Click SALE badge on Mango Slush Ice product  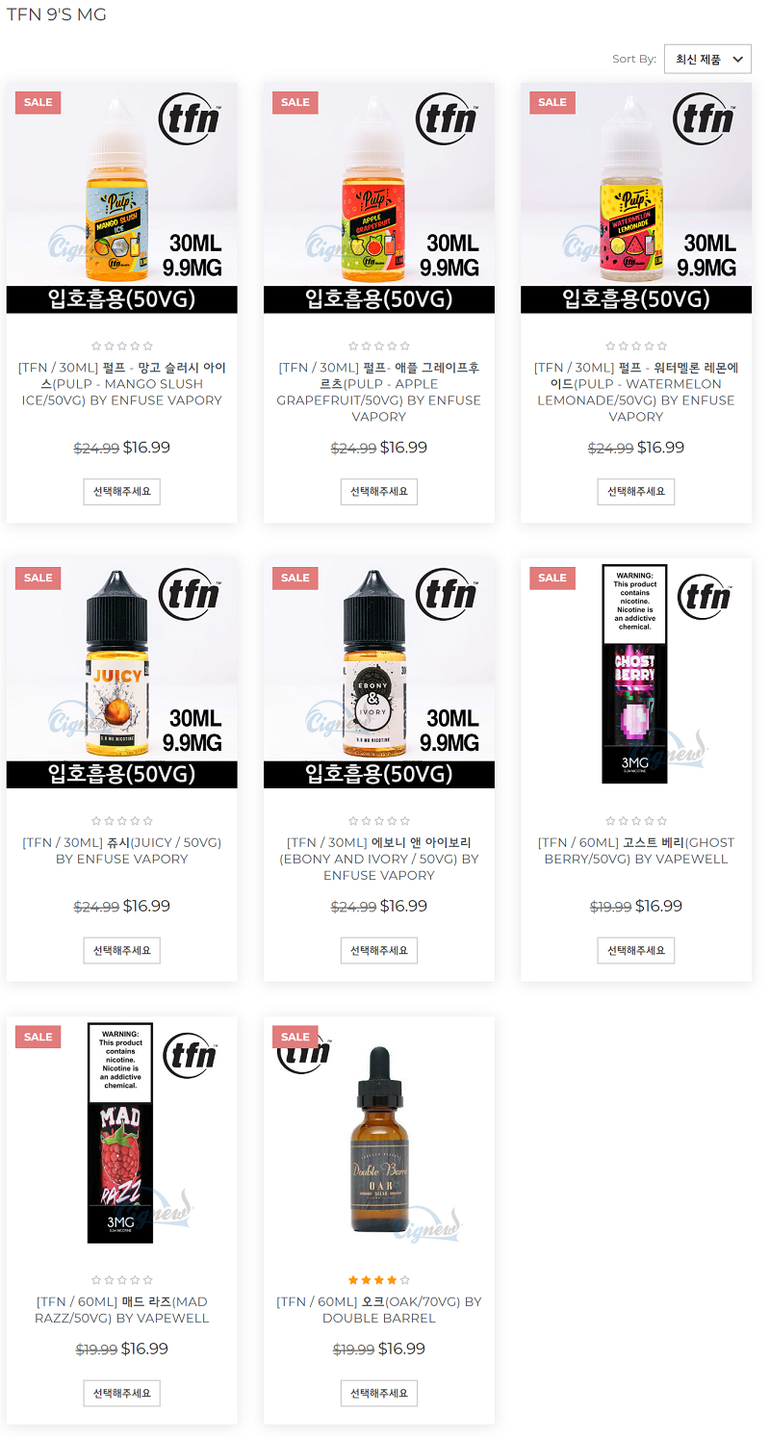[x=38, y=102]
